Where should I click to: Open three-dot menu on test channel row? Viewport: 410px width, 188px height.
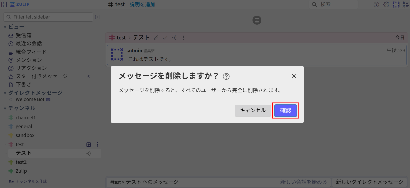pyautogui.click(x=97, y=145)
